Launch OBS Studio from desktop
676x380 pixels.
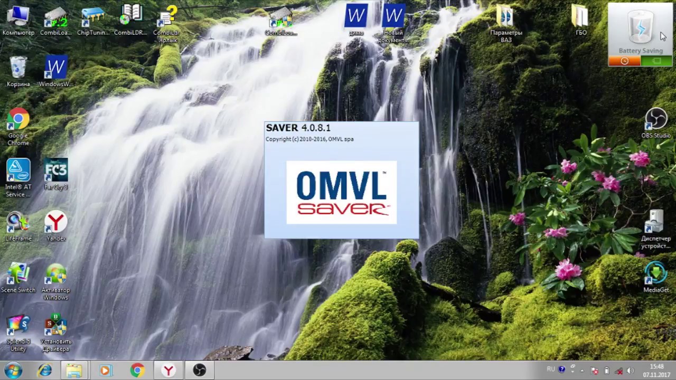click(x=656, y=123)
